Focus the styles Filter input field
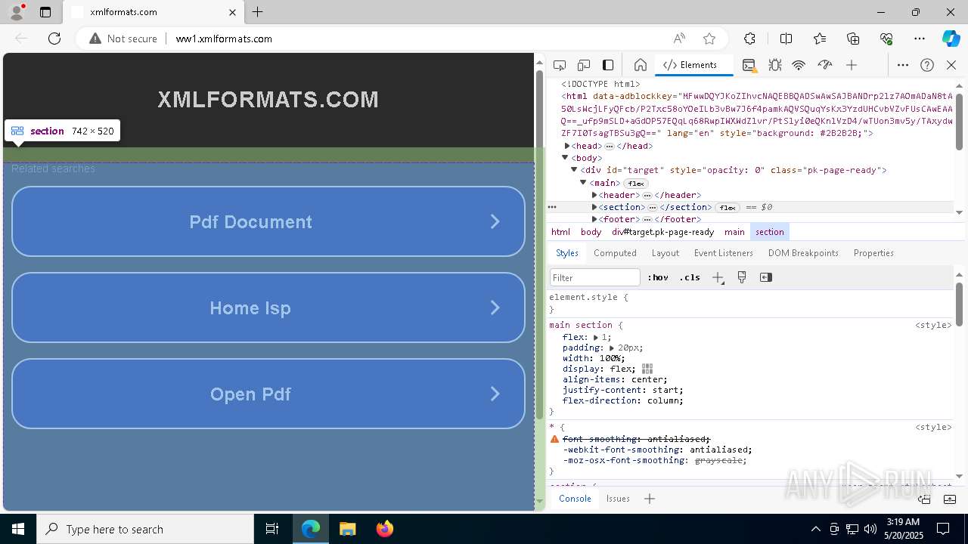 [x=595, y=277]
